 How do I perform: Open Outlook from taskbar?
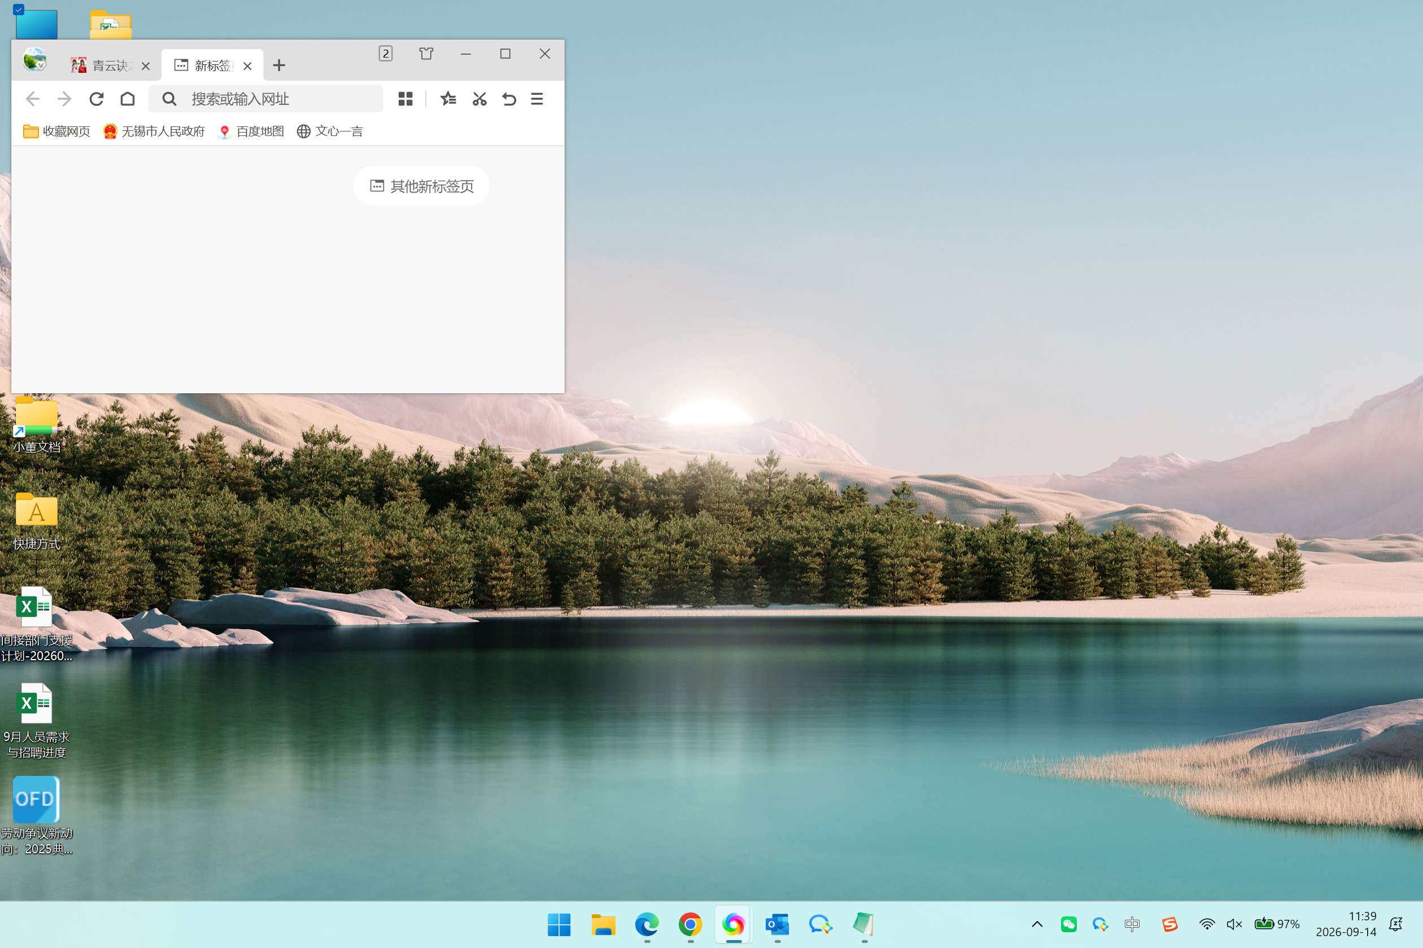tap(778, 924)
